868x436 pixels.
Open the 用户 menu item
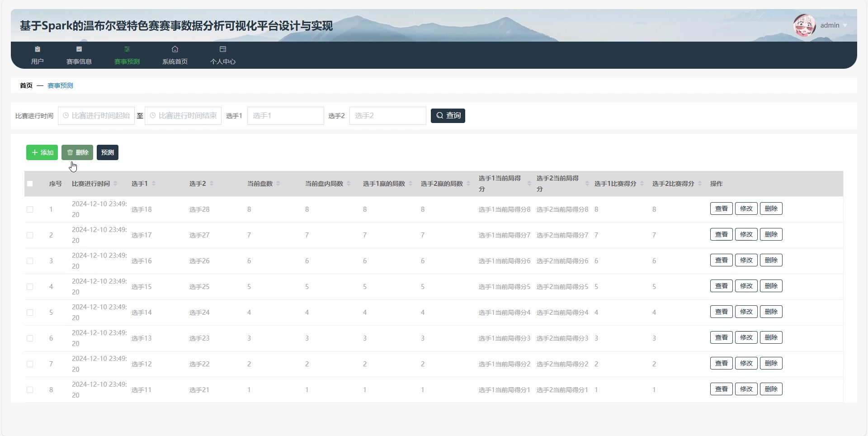point(38,55)
